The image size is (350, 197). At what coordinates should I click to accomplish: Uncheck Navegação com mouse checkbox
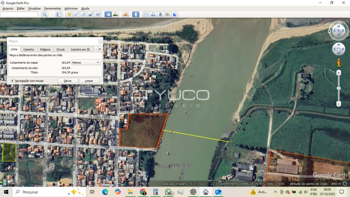coord(12,81)
